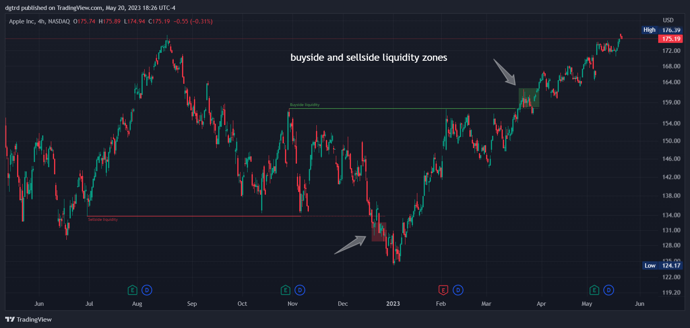Open the USD currency selector
Image resolution: width=690 pixels, height=328 pixels.
668,20
